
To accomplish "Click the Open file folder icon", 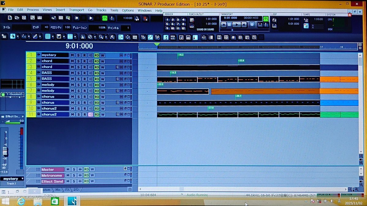I will click(17, 18).
